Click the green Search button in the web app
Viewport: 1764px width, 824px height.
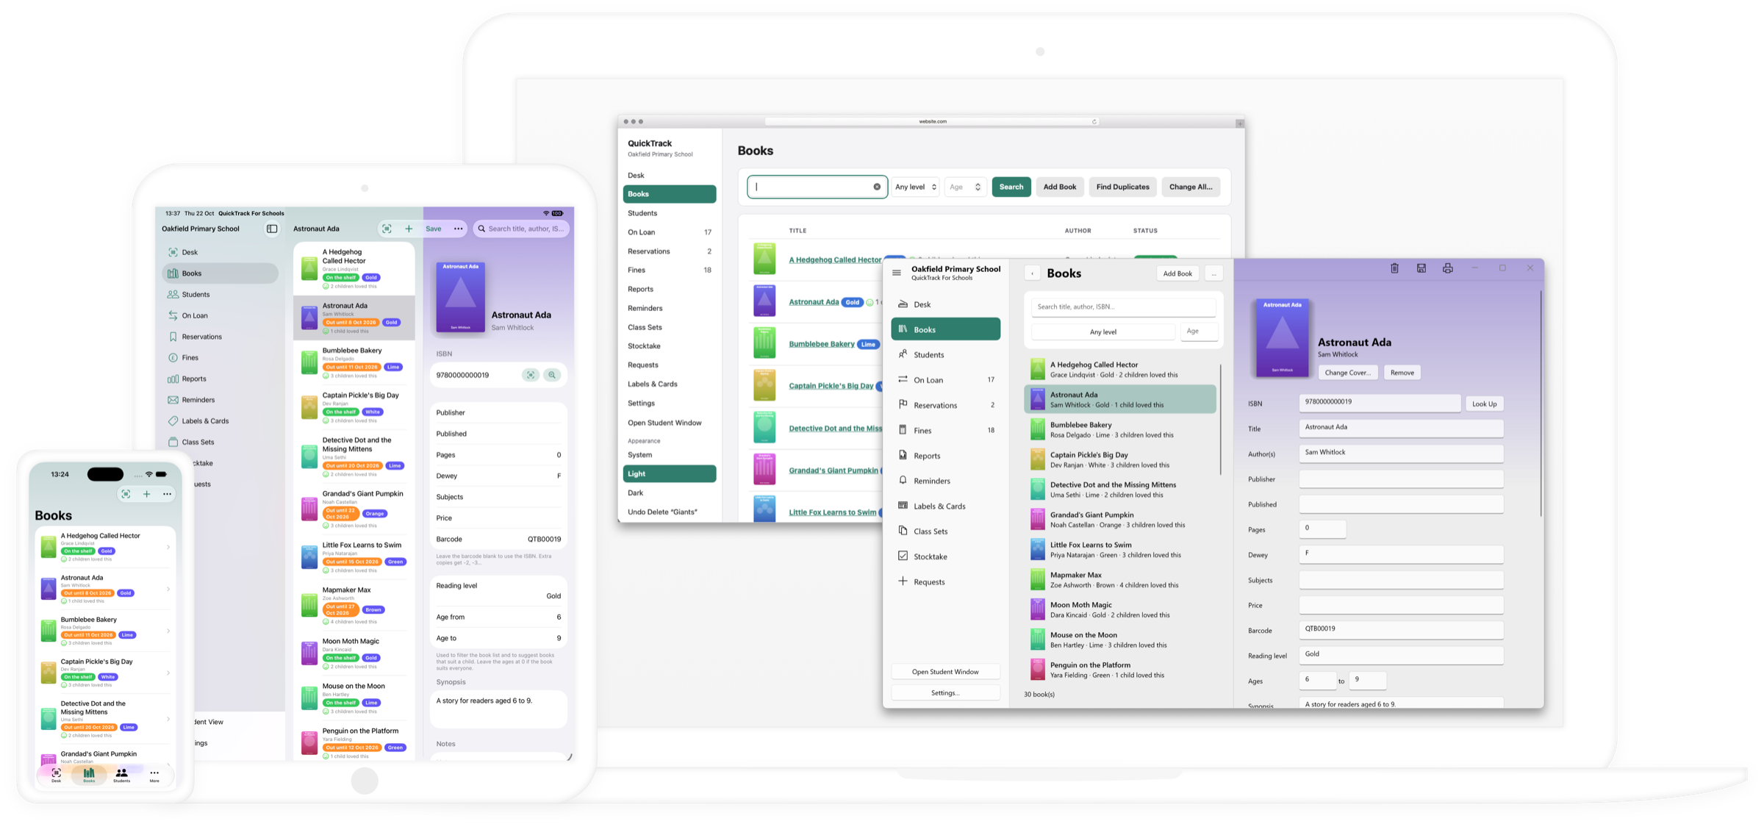(1011, 187)
